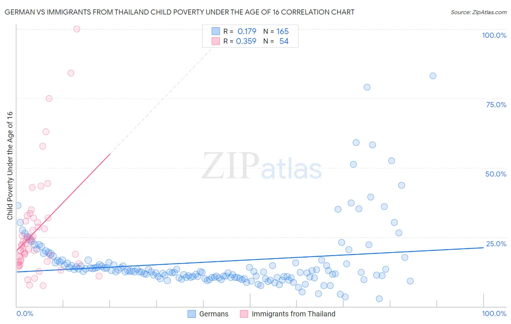Click the 75.0% y-axis label
Screen dimensions: 511x324
tap(496, 105)
